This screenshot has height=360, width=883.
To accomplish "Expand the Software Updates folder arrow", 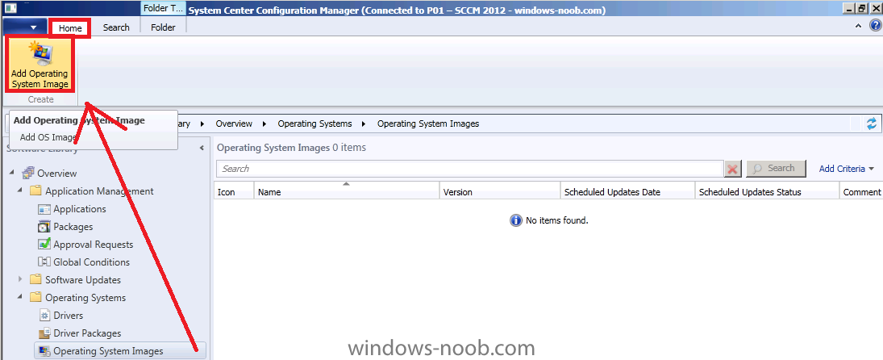I will click(x=19, y=279).
